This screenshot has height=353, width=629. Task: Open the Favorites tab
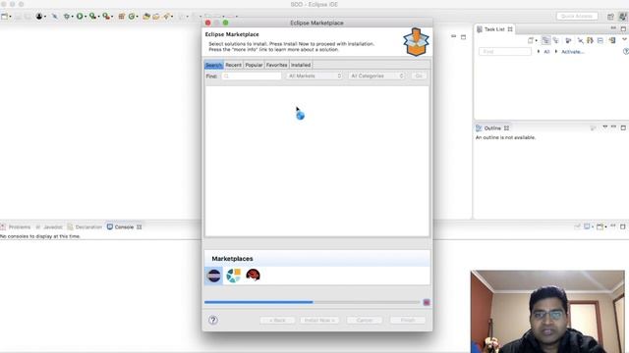[277, 65]
